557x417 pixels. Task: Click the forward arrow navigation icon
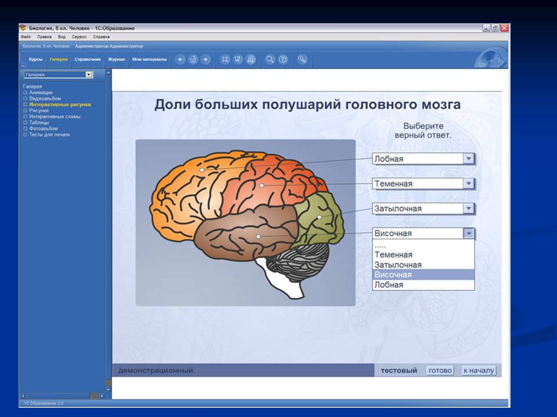coord(205,59)
